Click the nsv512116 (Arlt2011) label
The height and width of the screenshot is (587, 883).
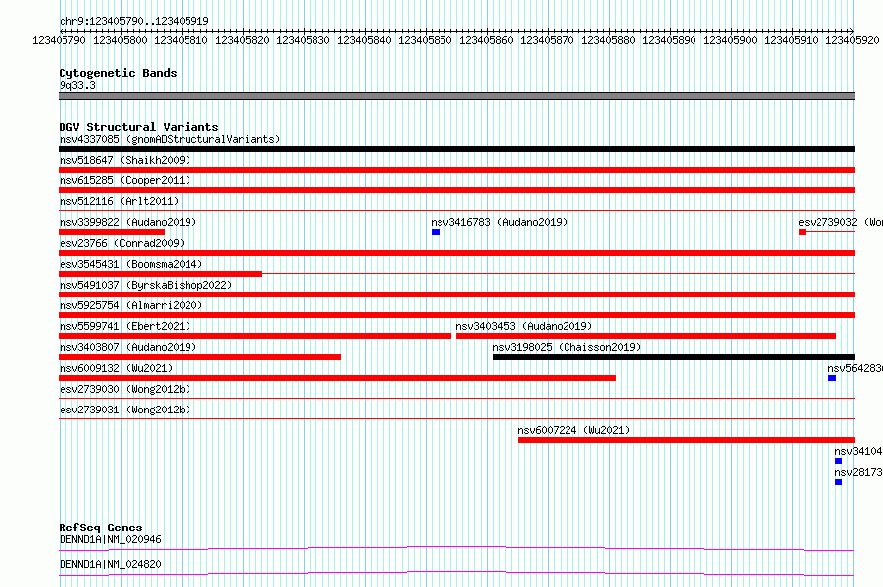[x=119, y=201]
